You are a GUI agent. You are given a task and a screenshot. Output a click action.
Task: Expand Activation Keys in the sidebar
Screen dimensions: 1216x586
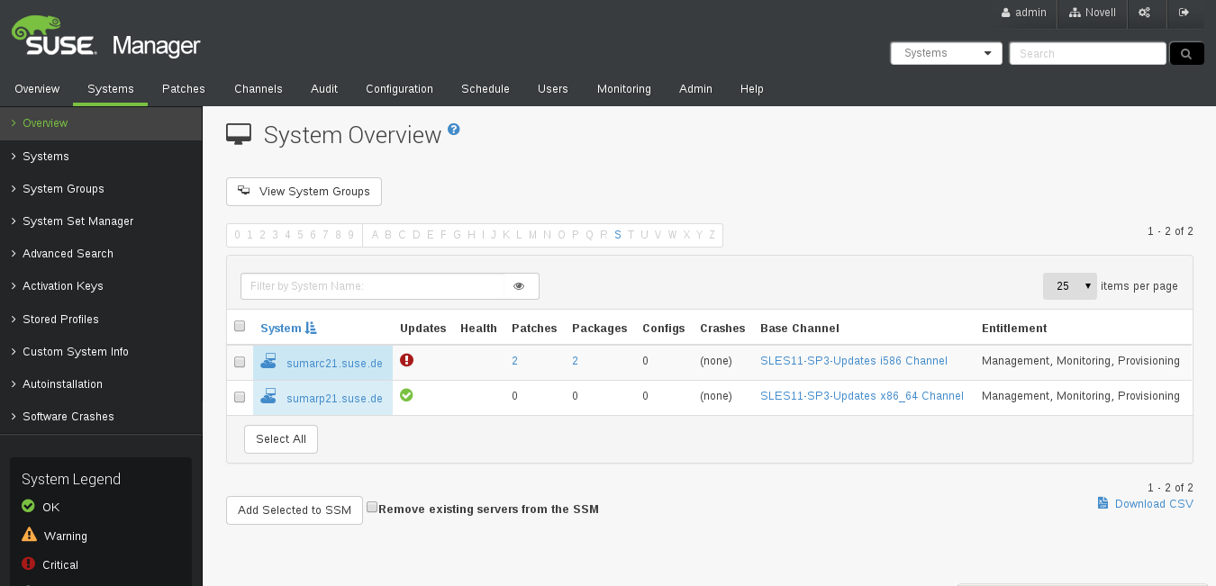[101, 286]
